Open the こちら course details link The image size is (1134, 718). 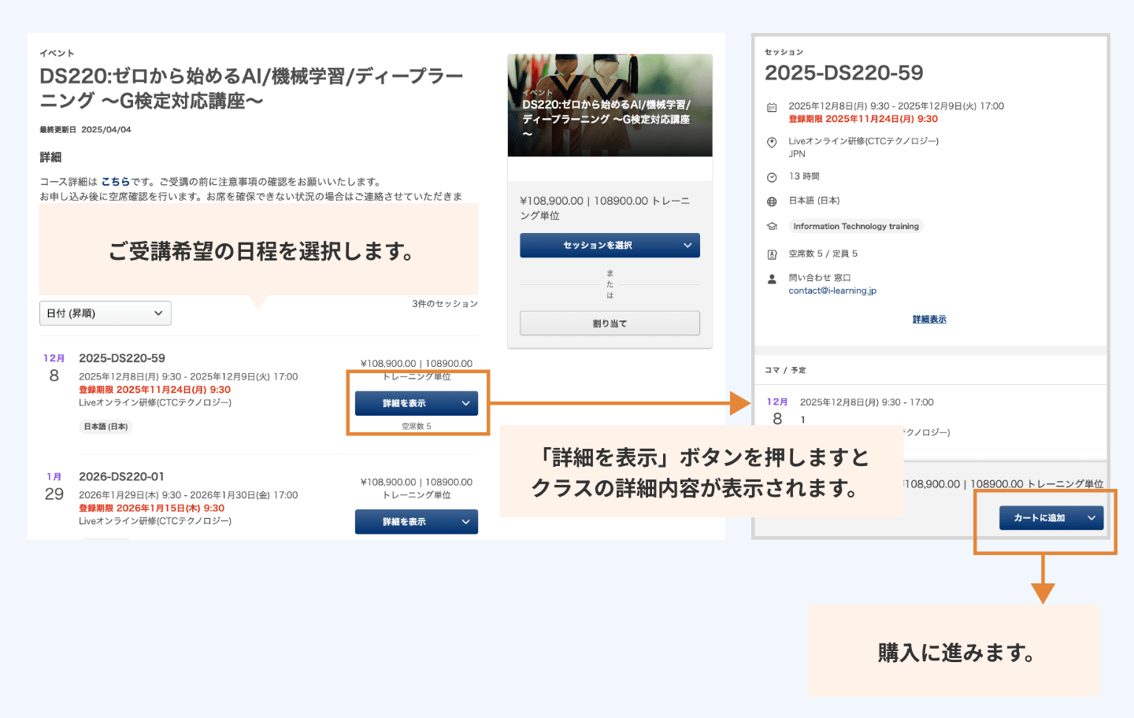click(x=115, y=182)
